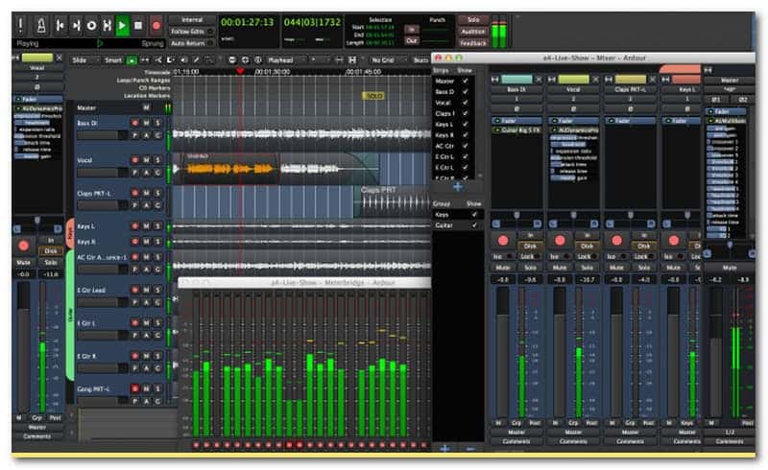Arm record on Vocal track in editor
The width and height of the screenshot is (768, 470).
click(x=134, y=160)
